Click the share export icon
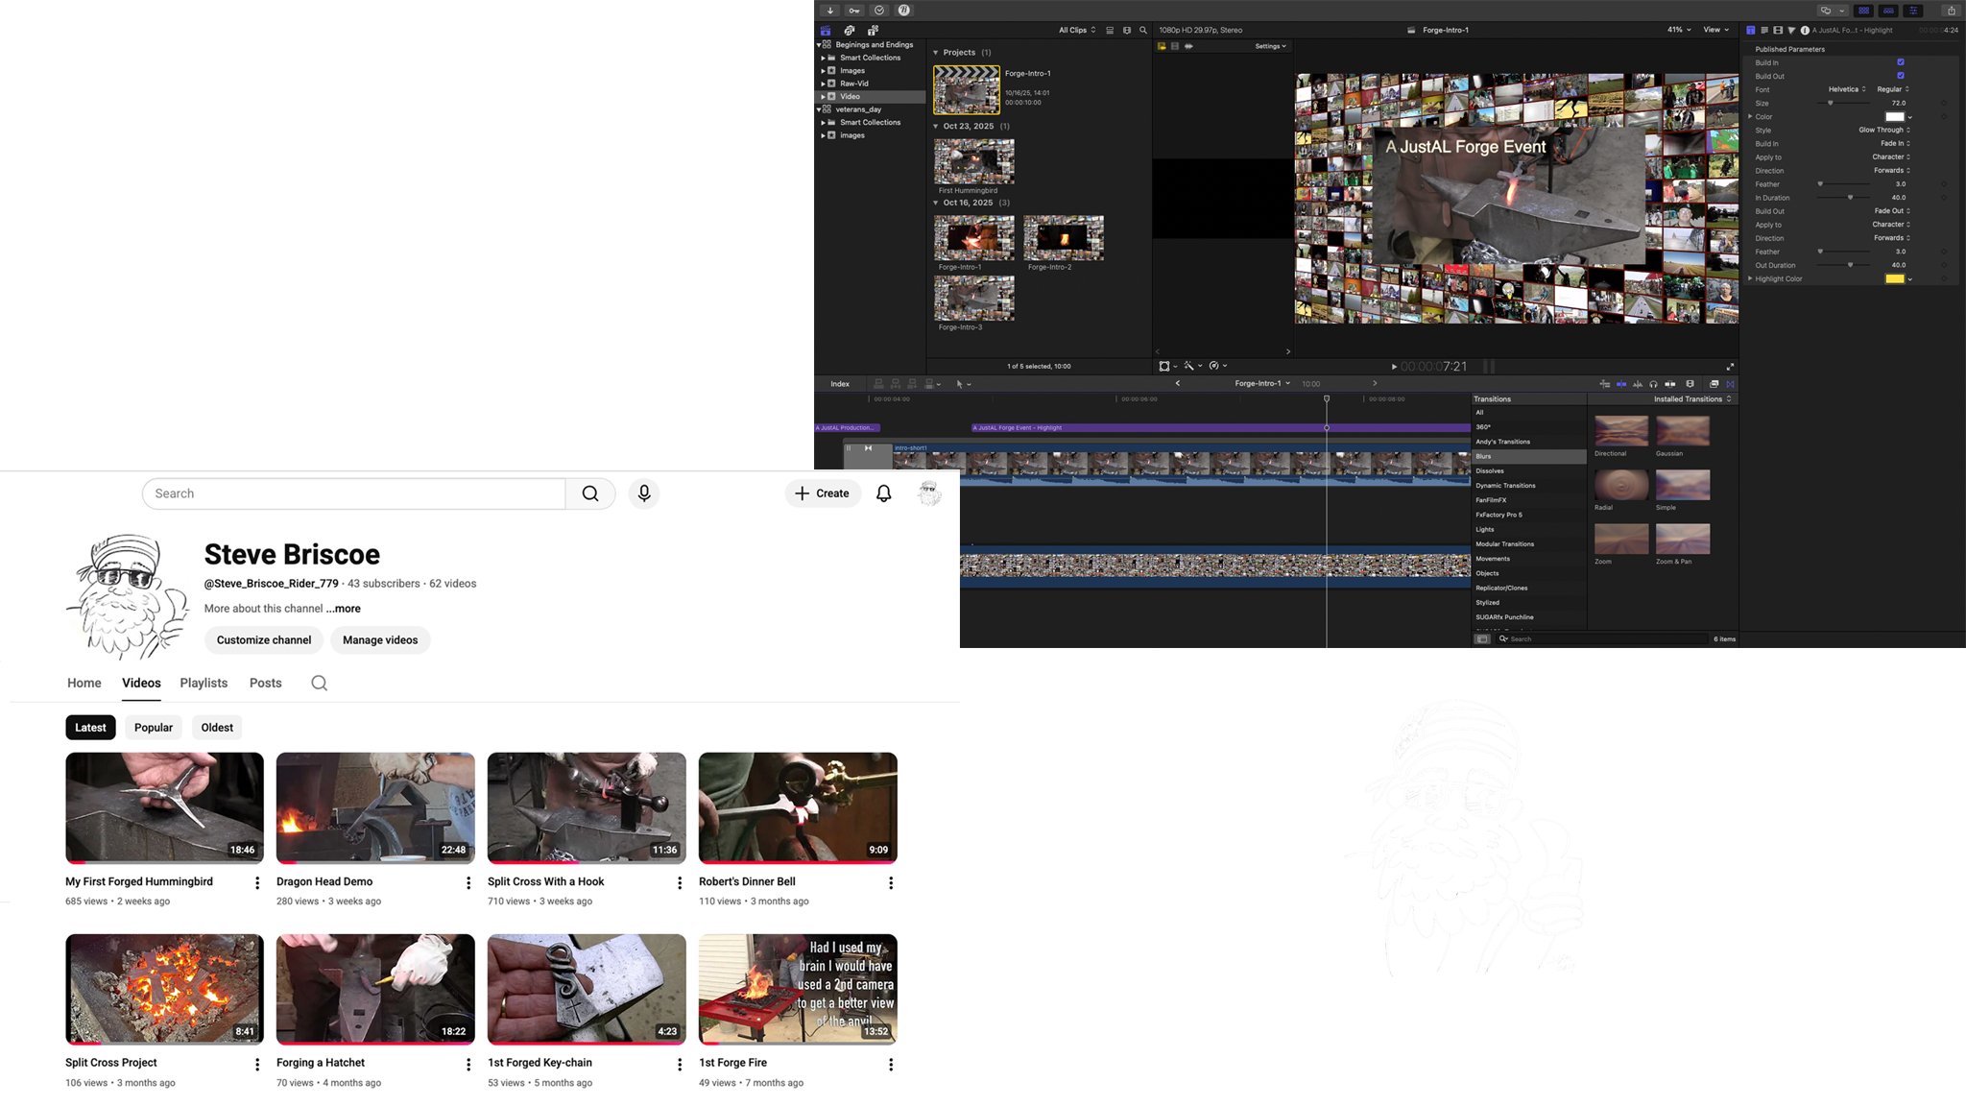Image resolution: width=1966 pixels, height=1106 pixels. (1951, 11)
